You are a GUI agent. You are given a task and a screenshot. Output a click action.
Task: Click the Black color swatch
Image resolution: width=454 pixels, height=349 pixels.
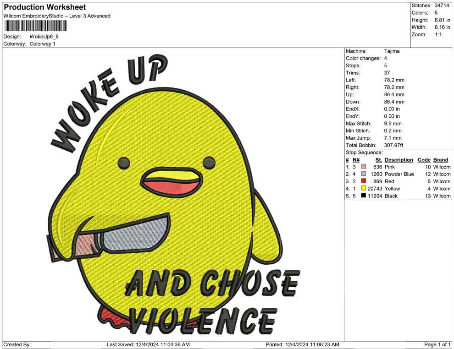(x=363, y=196)
